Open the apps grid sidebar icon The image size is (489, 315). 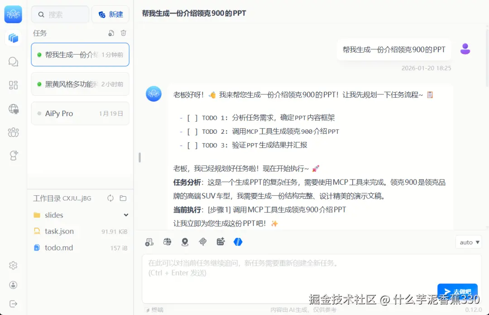click(x=13, y=85)
